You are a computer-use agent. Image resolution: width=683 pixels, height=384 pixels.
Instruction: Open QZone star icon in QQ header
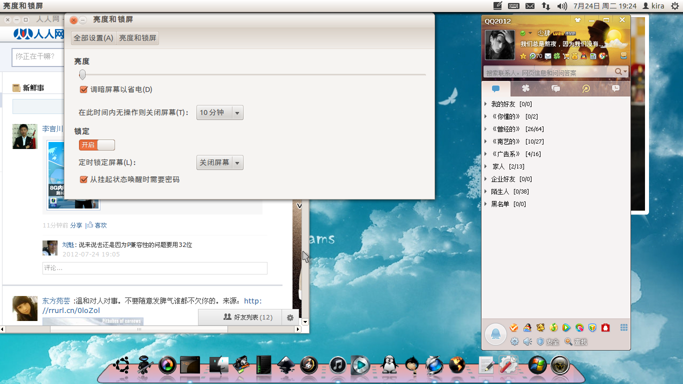pyautogui.click(x=523, y=56)
